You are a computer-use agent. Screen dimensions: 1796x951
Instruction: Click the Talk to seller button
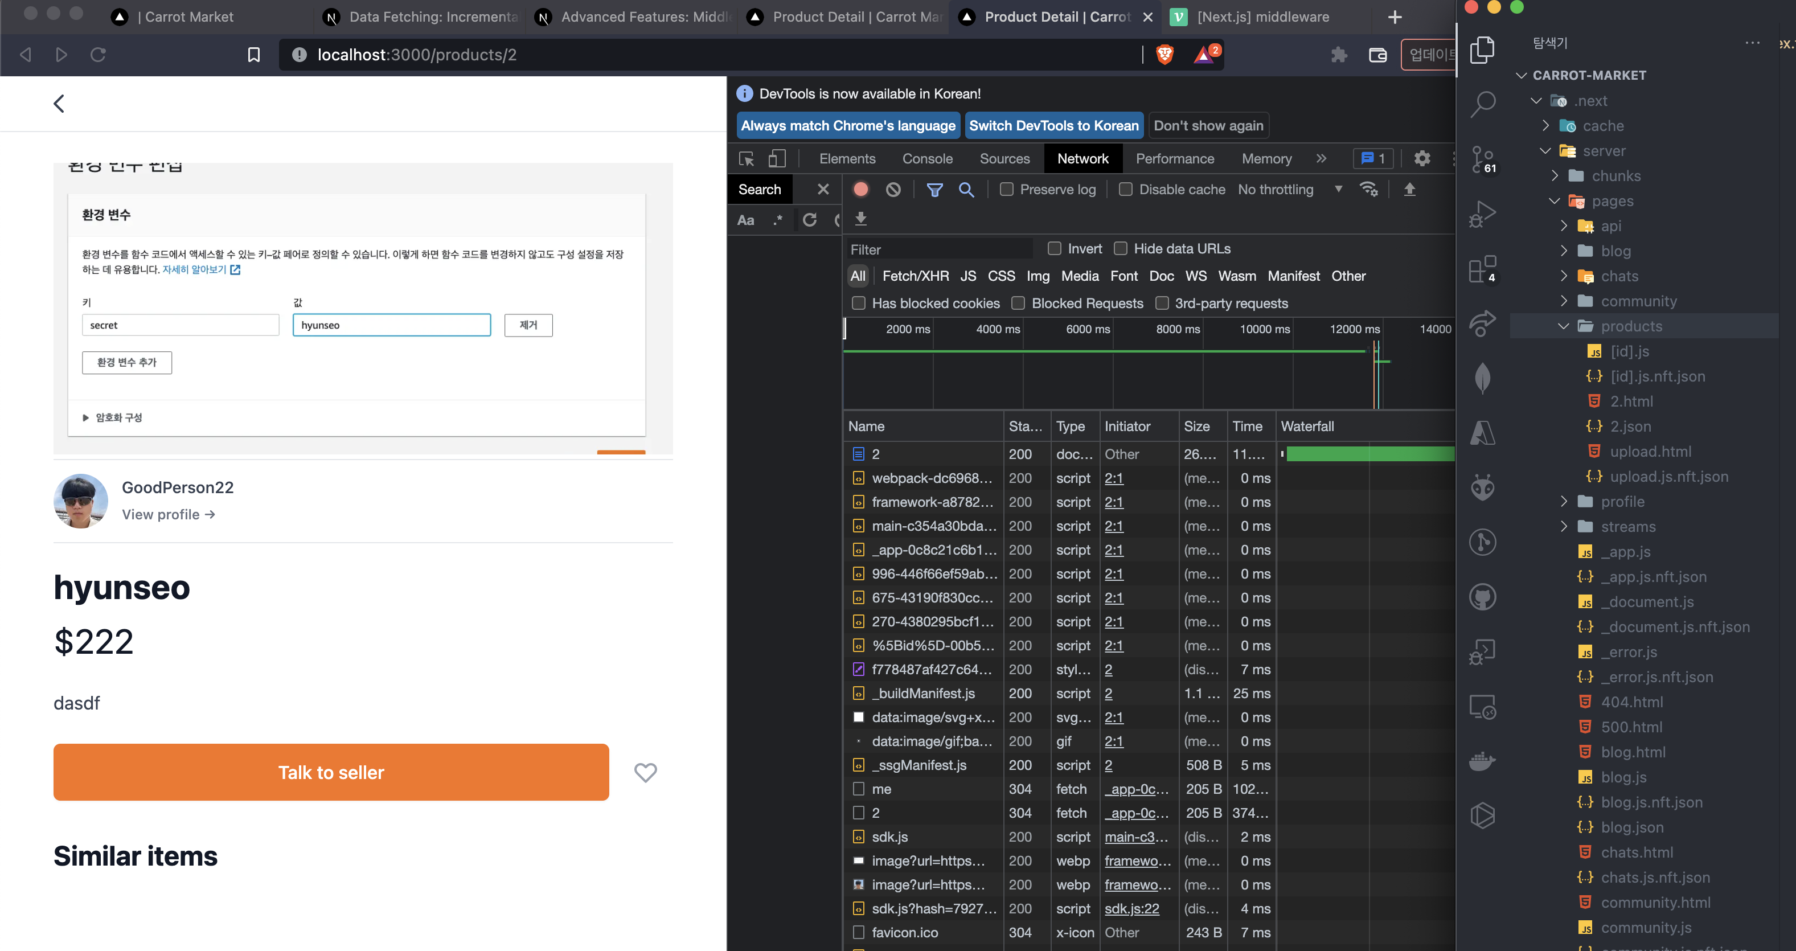click(331, 772)
